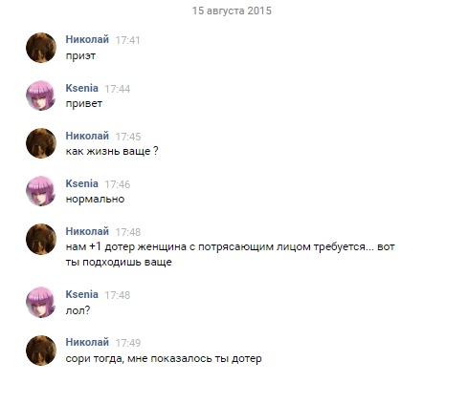Click the name Николай above 'как жизнь ваще ?'
Viewport: 468px width, 404px height.
(x=87, y=136)
